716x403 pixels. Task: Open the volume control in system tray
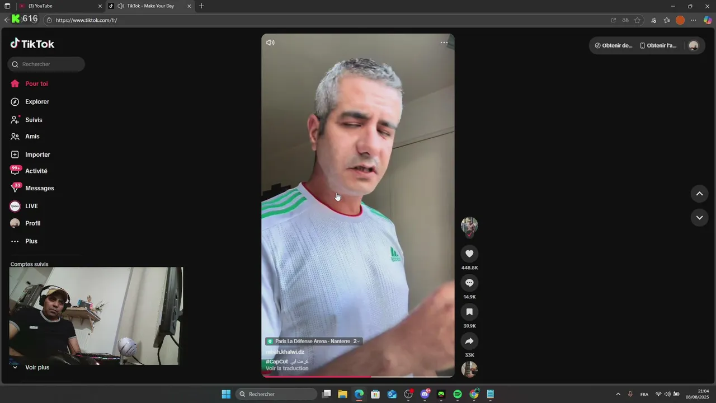[x=667, y=394]
